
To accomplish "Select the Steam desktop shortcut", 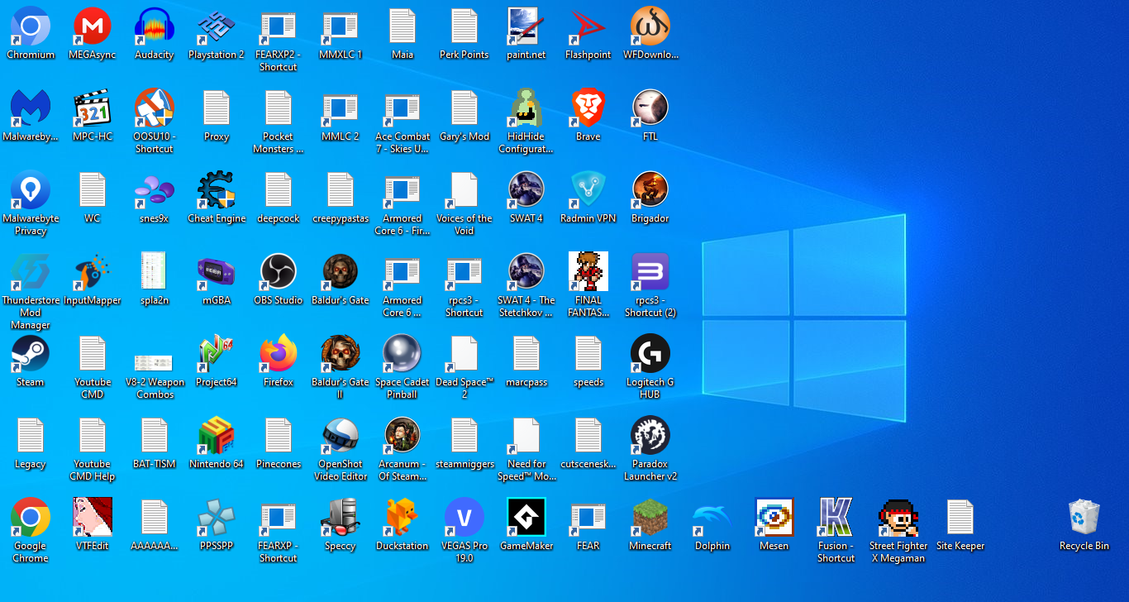I will pyautogui.click(x=31, y=354).
